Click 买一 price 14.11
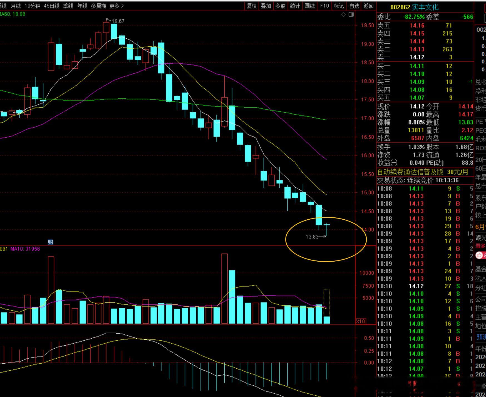Image resolution: width=486 pixels, height=397 pixels. pos(417,66)
